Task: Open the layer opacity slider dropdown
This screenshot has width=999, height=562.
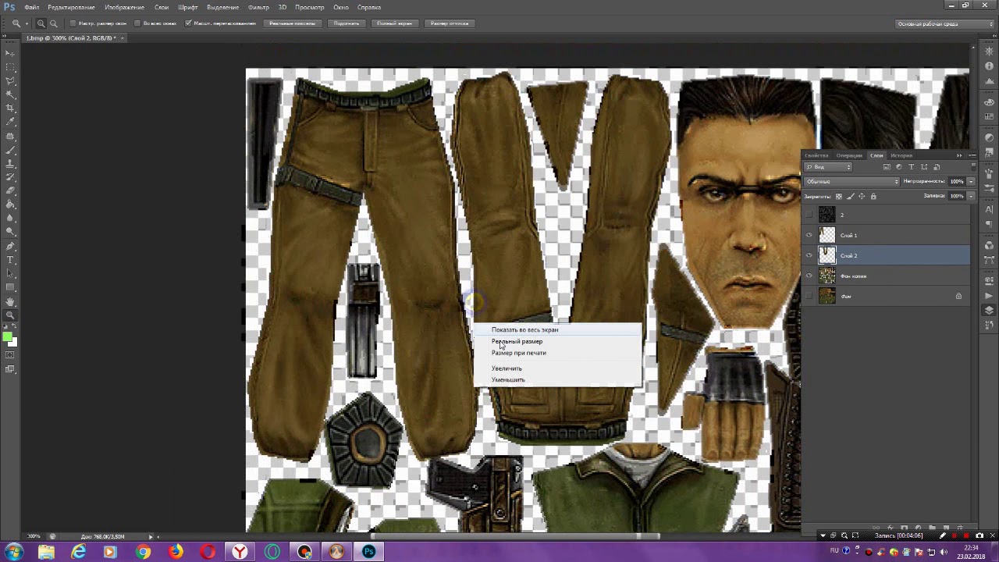Action: click(970, 181)
